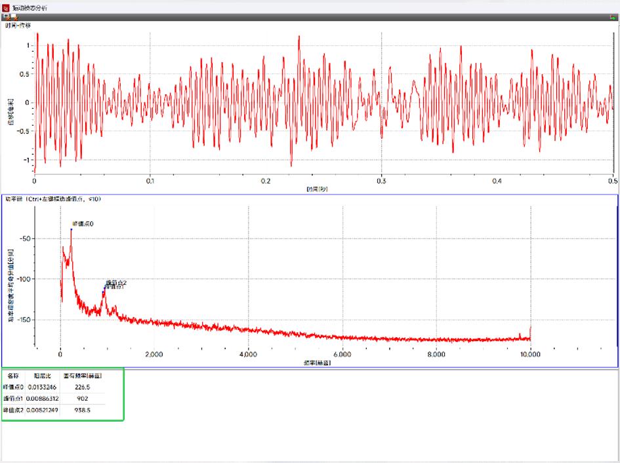Click the taskbar at the bottom of screen
The height and width of the screenshot is (463, 620).
(x=310, y=459)
